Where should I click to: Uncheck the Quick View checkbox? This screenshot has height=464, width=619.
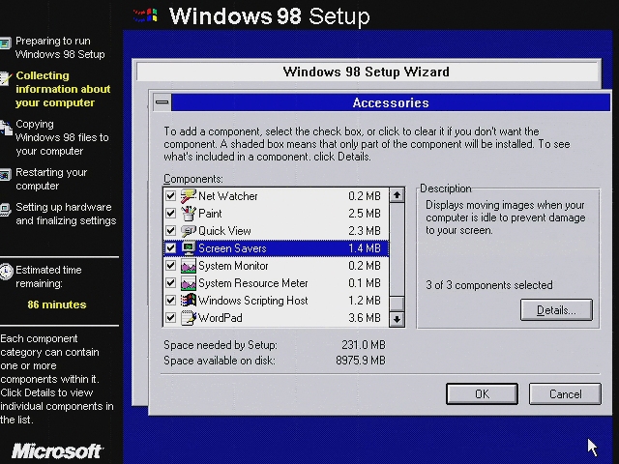(x=170, y=231)
